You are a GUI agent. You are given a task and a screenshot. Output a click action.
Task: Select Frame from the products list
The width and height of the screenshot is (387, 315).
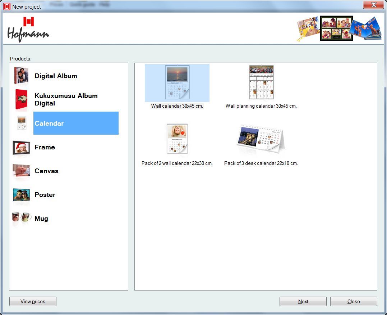tap(45, 147)
